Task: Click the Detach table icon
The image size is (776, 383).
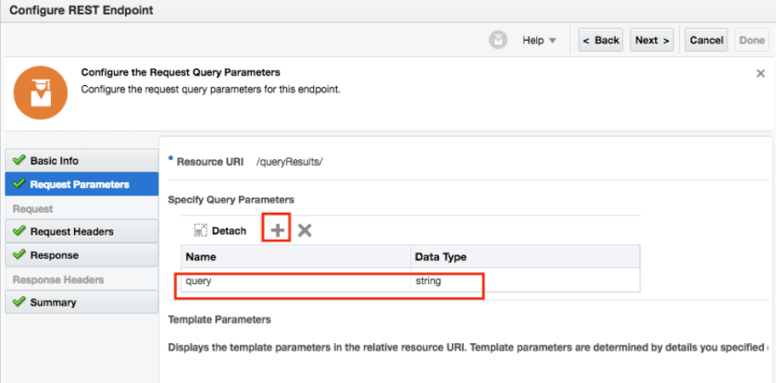Action: (x=200, y=230)
